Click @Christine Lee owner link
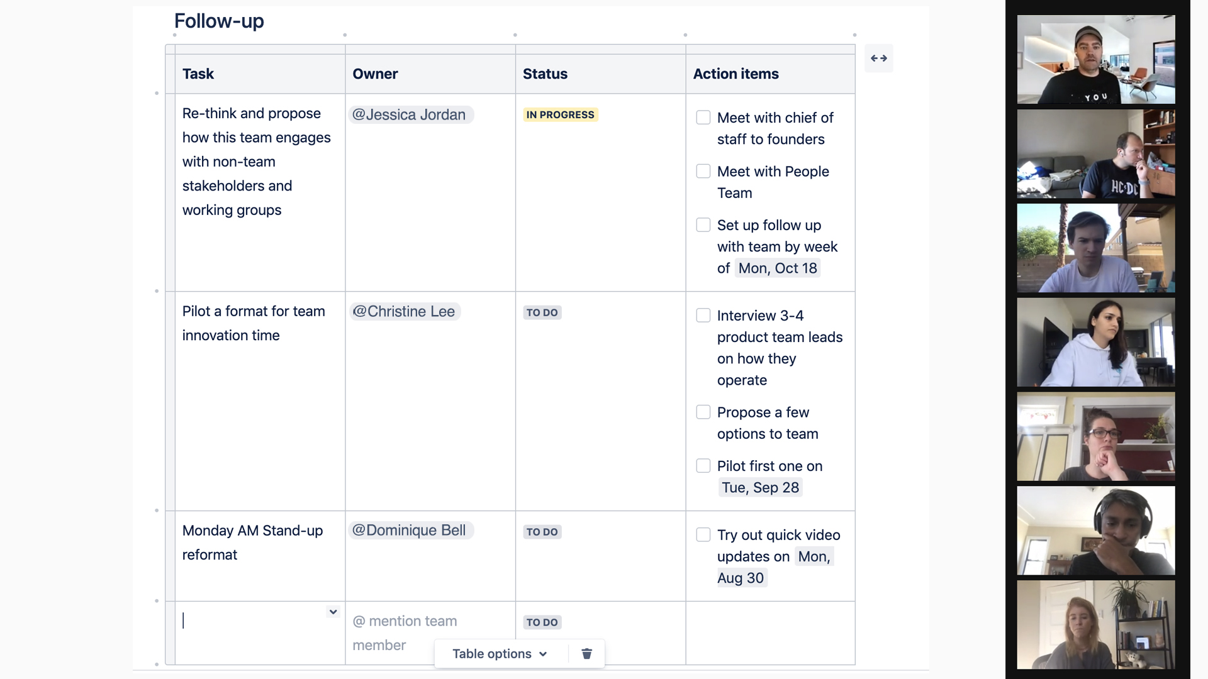 coord(404,311)
